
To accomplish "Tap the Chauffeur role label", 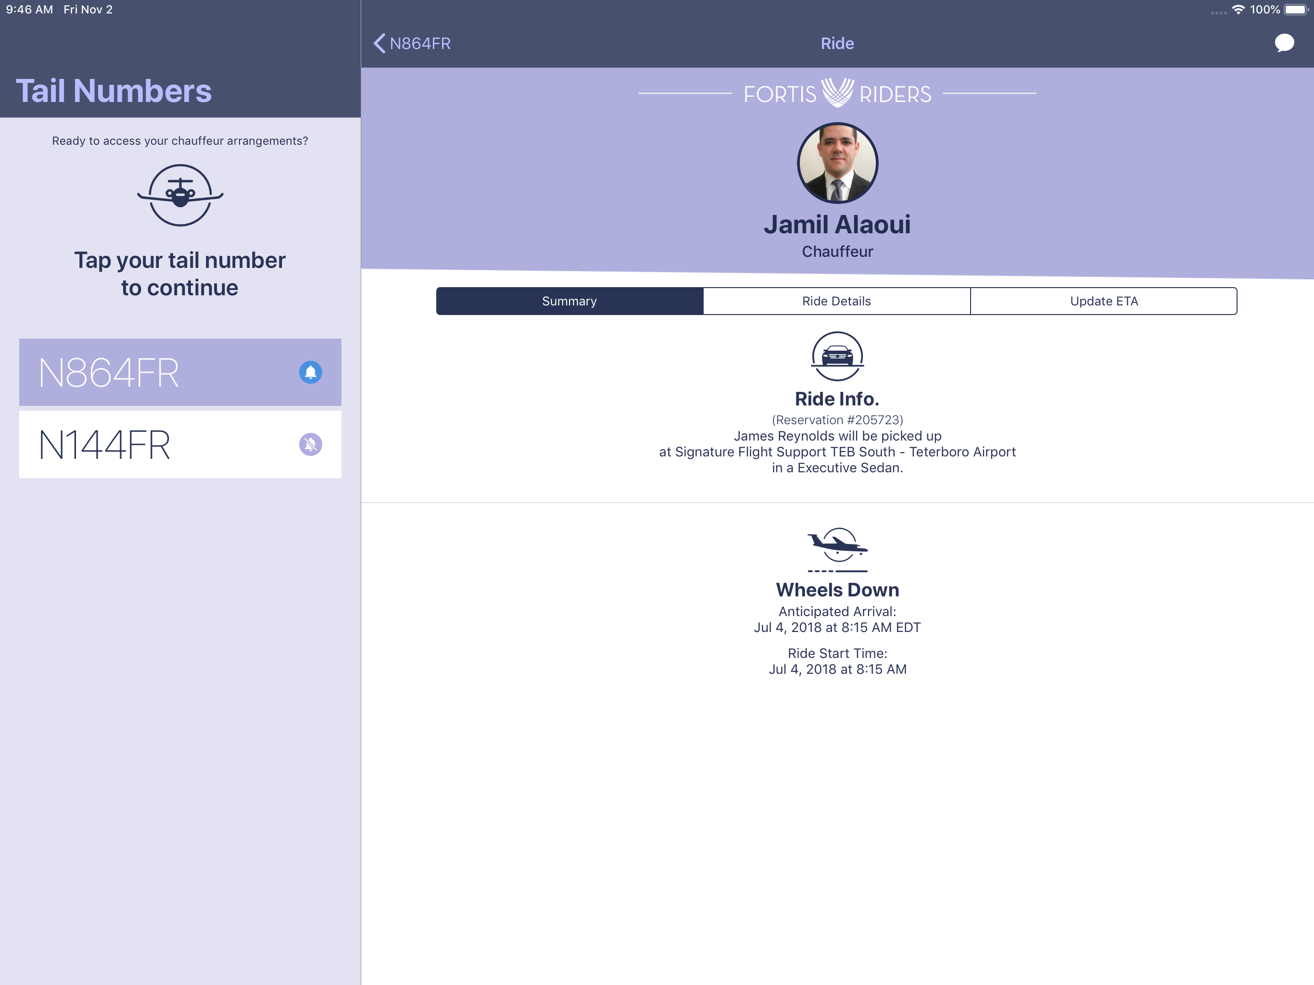I will (x=837, y=251).
